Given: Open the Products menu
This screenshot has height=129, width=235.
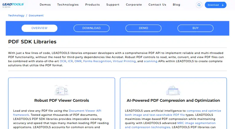Looking at the screenshot, I should [x=93, y=5].
